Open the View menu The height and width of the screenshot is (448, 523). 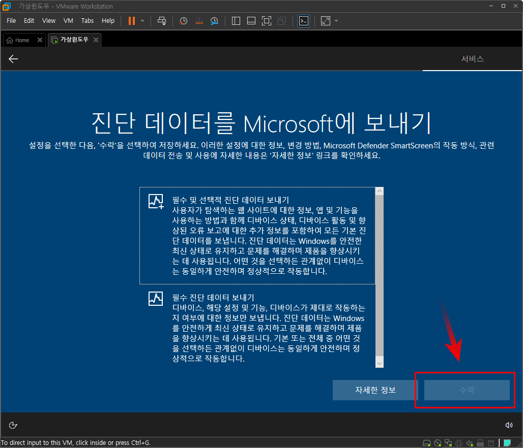pyautogui.click(x=49, y=21)
